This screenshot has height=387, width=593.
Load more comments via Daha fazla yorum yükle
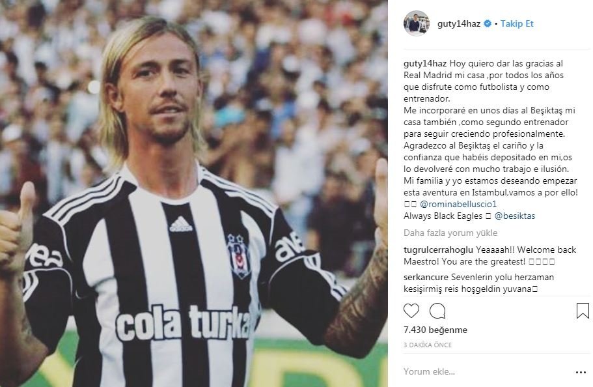click(450, 233)
